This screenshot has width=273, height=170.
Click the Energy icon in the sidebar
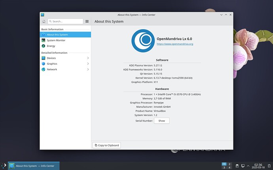coord(44,46)
